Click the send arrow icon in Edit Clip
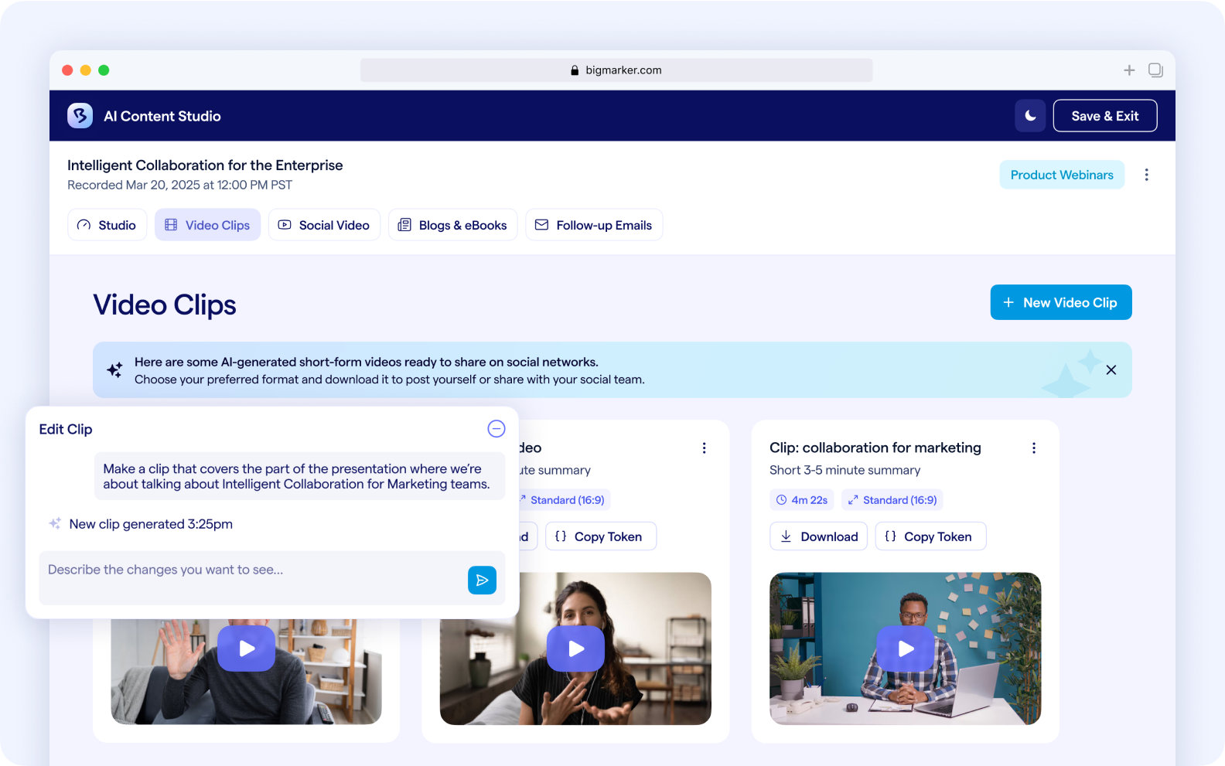 (482, 580)
